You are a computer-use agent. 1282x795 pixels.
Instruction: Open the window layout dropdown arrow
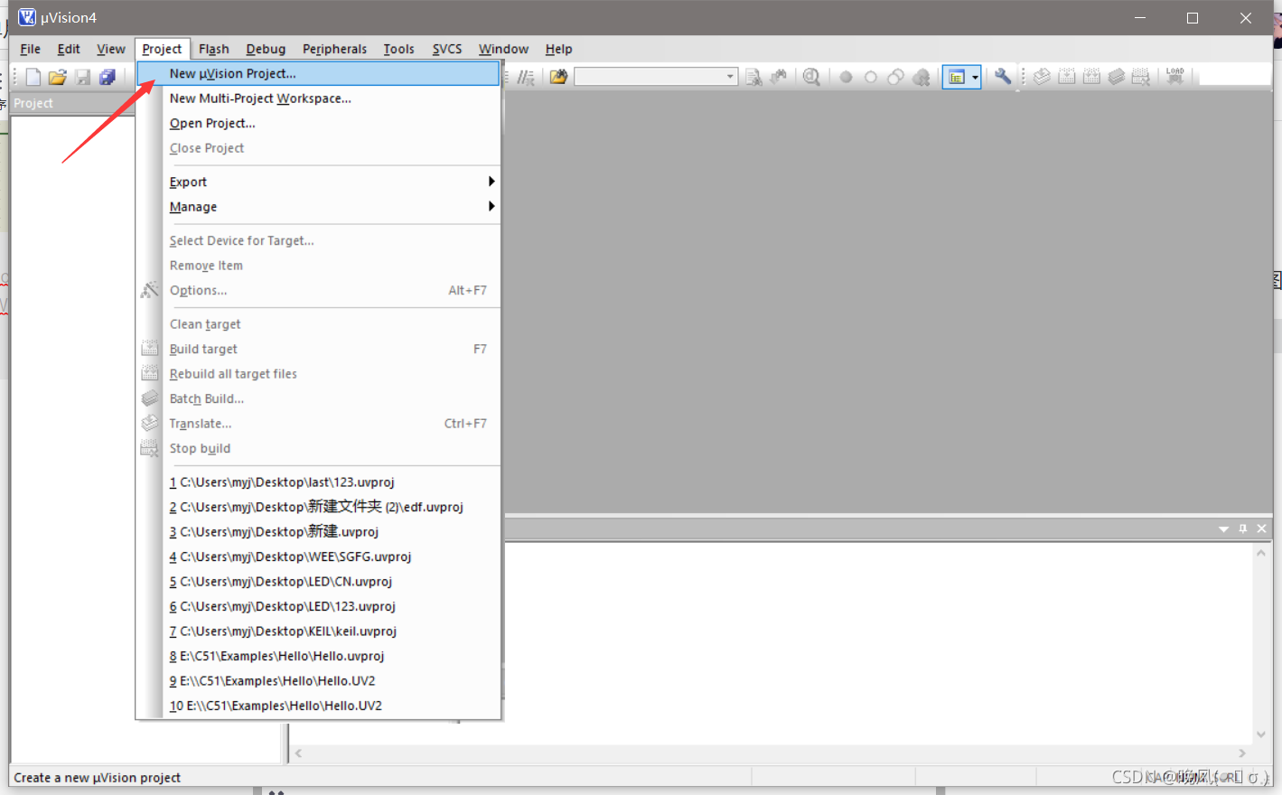975,78
